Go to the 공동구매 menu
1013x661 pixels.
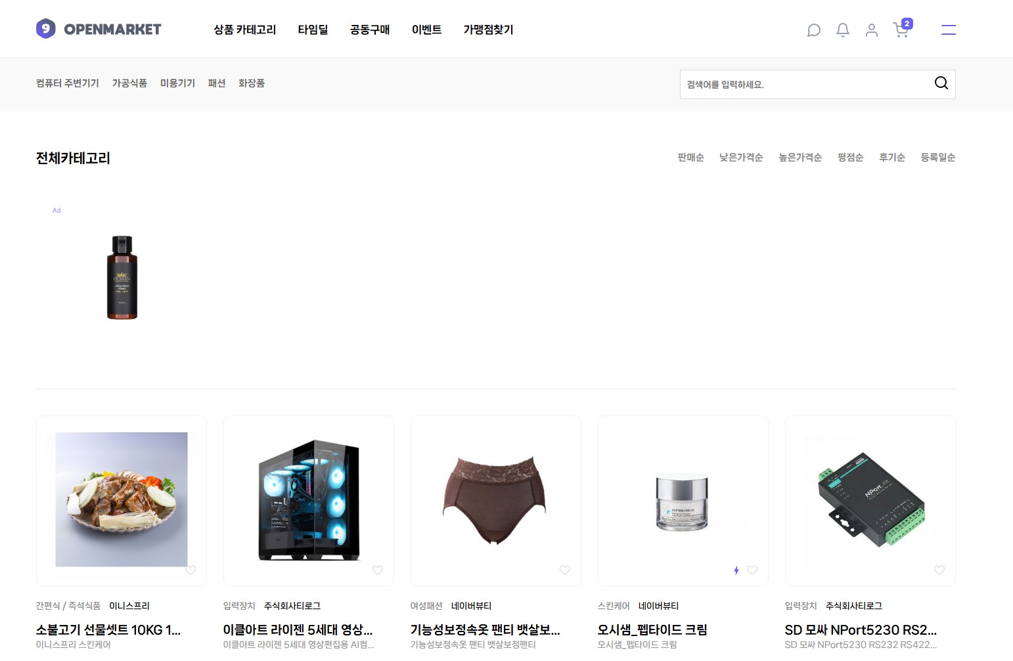369,30
